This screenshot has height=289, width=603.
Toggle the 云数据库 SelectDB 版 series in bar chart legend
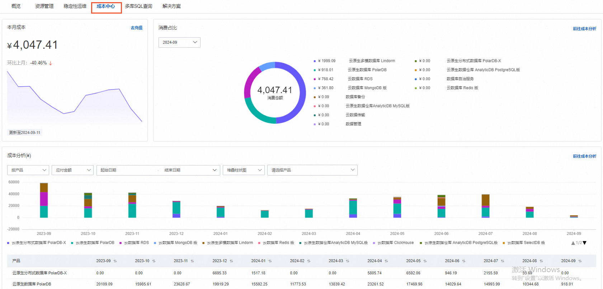[524, 243]
